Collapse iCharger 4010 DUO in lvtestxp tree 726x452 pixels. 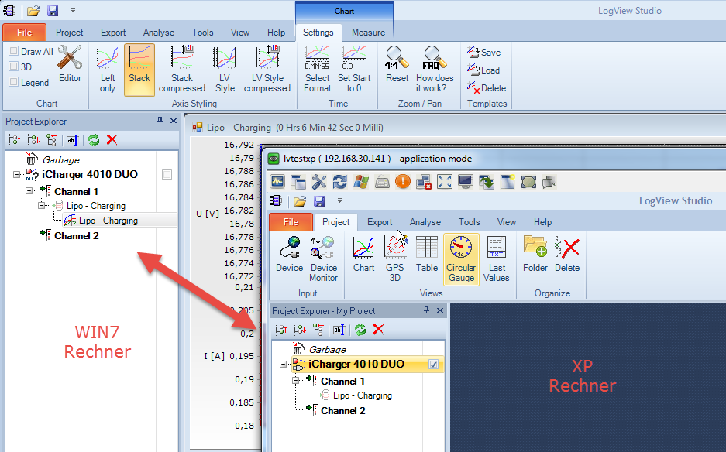[x=283, y=364]
